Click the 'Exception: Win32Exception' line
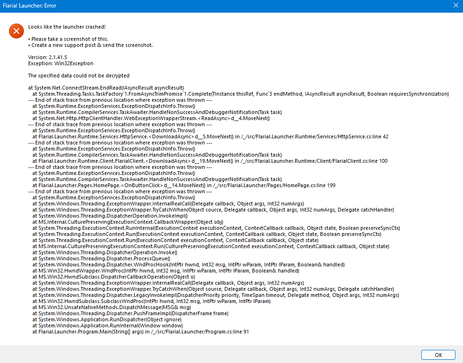 tap(61, 63)
